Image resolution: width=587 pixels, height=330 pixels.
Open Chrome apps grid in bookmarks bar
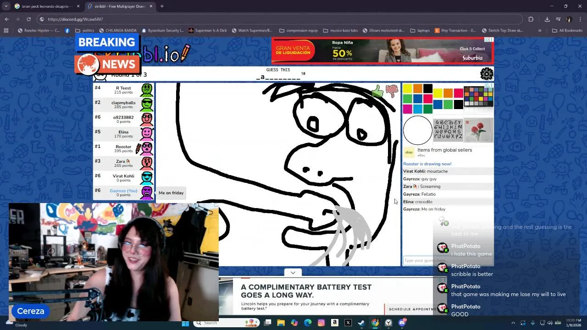click(6, 31)
